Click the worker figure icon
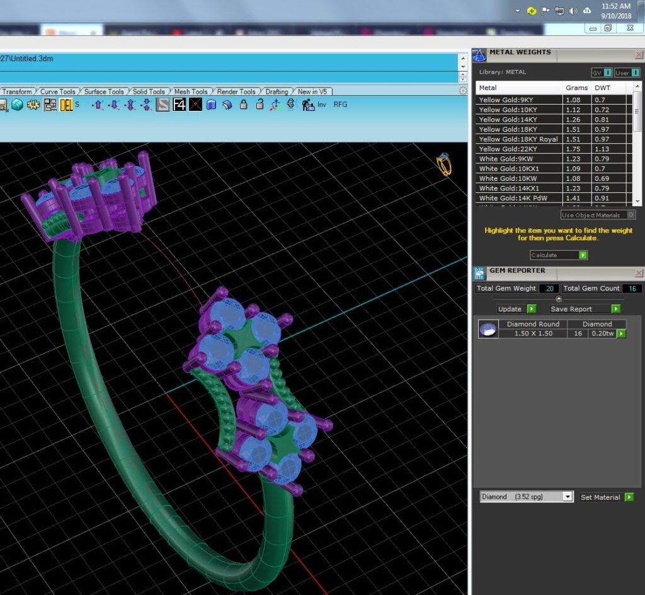Screen dimensions: 645x595 pyautogui.click(x=307, y=105)
